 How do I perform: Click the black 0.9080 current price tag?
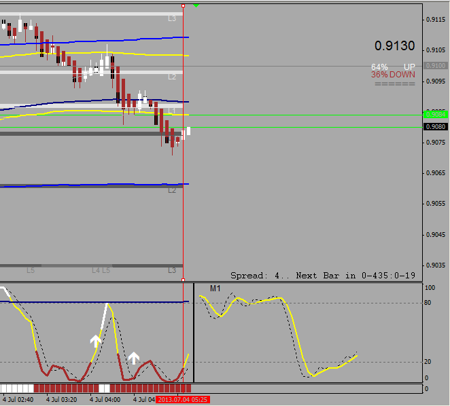click(436, 127)
